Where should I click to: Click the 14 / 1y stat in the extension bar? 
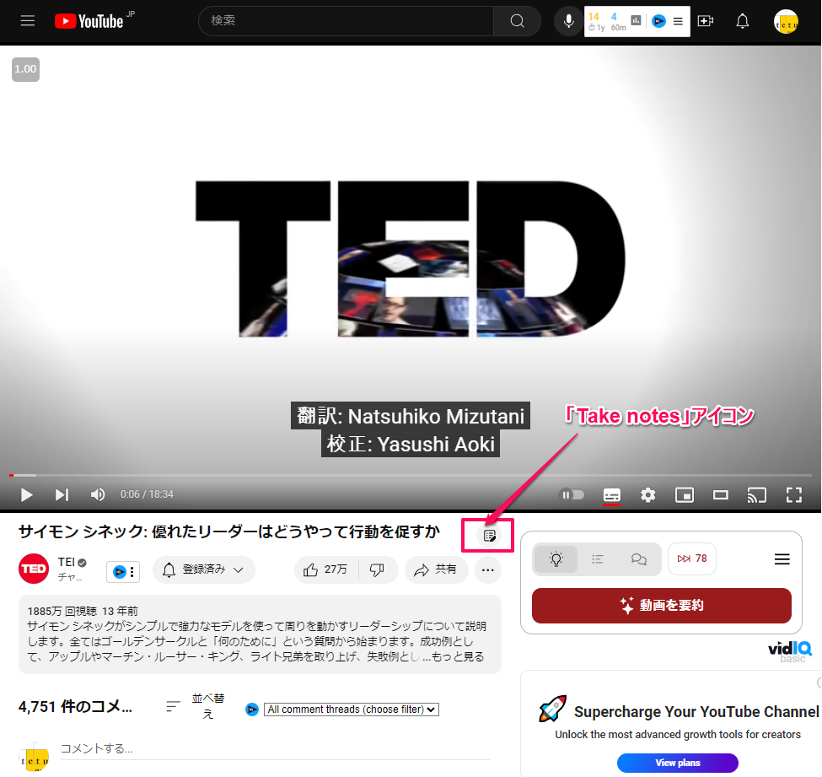[596, 21]
